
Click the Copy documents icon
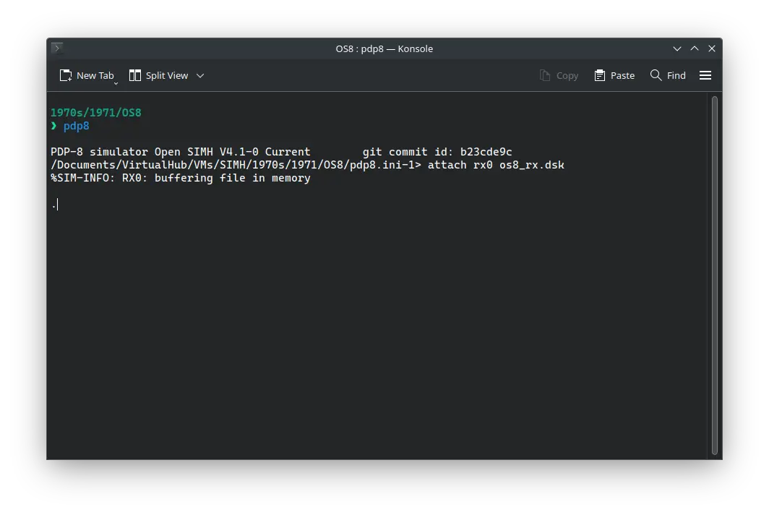[545, 75]
